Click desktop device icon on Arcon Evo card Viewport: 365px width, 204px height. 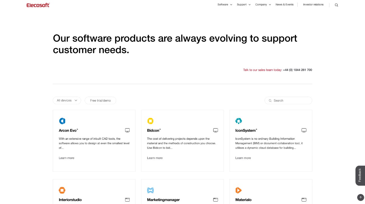click(x=127, y=131)
